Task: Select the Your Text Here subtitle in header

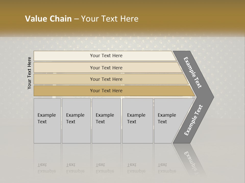Action: tap(110, 19)
